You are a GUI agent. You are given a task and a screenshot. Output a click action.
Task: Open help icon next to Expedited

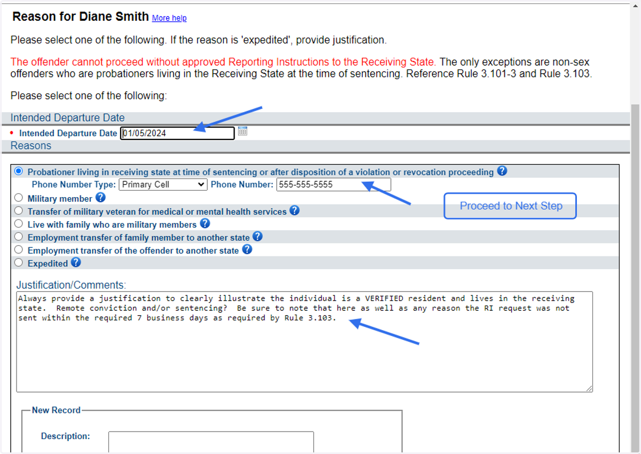pos(76,262)
